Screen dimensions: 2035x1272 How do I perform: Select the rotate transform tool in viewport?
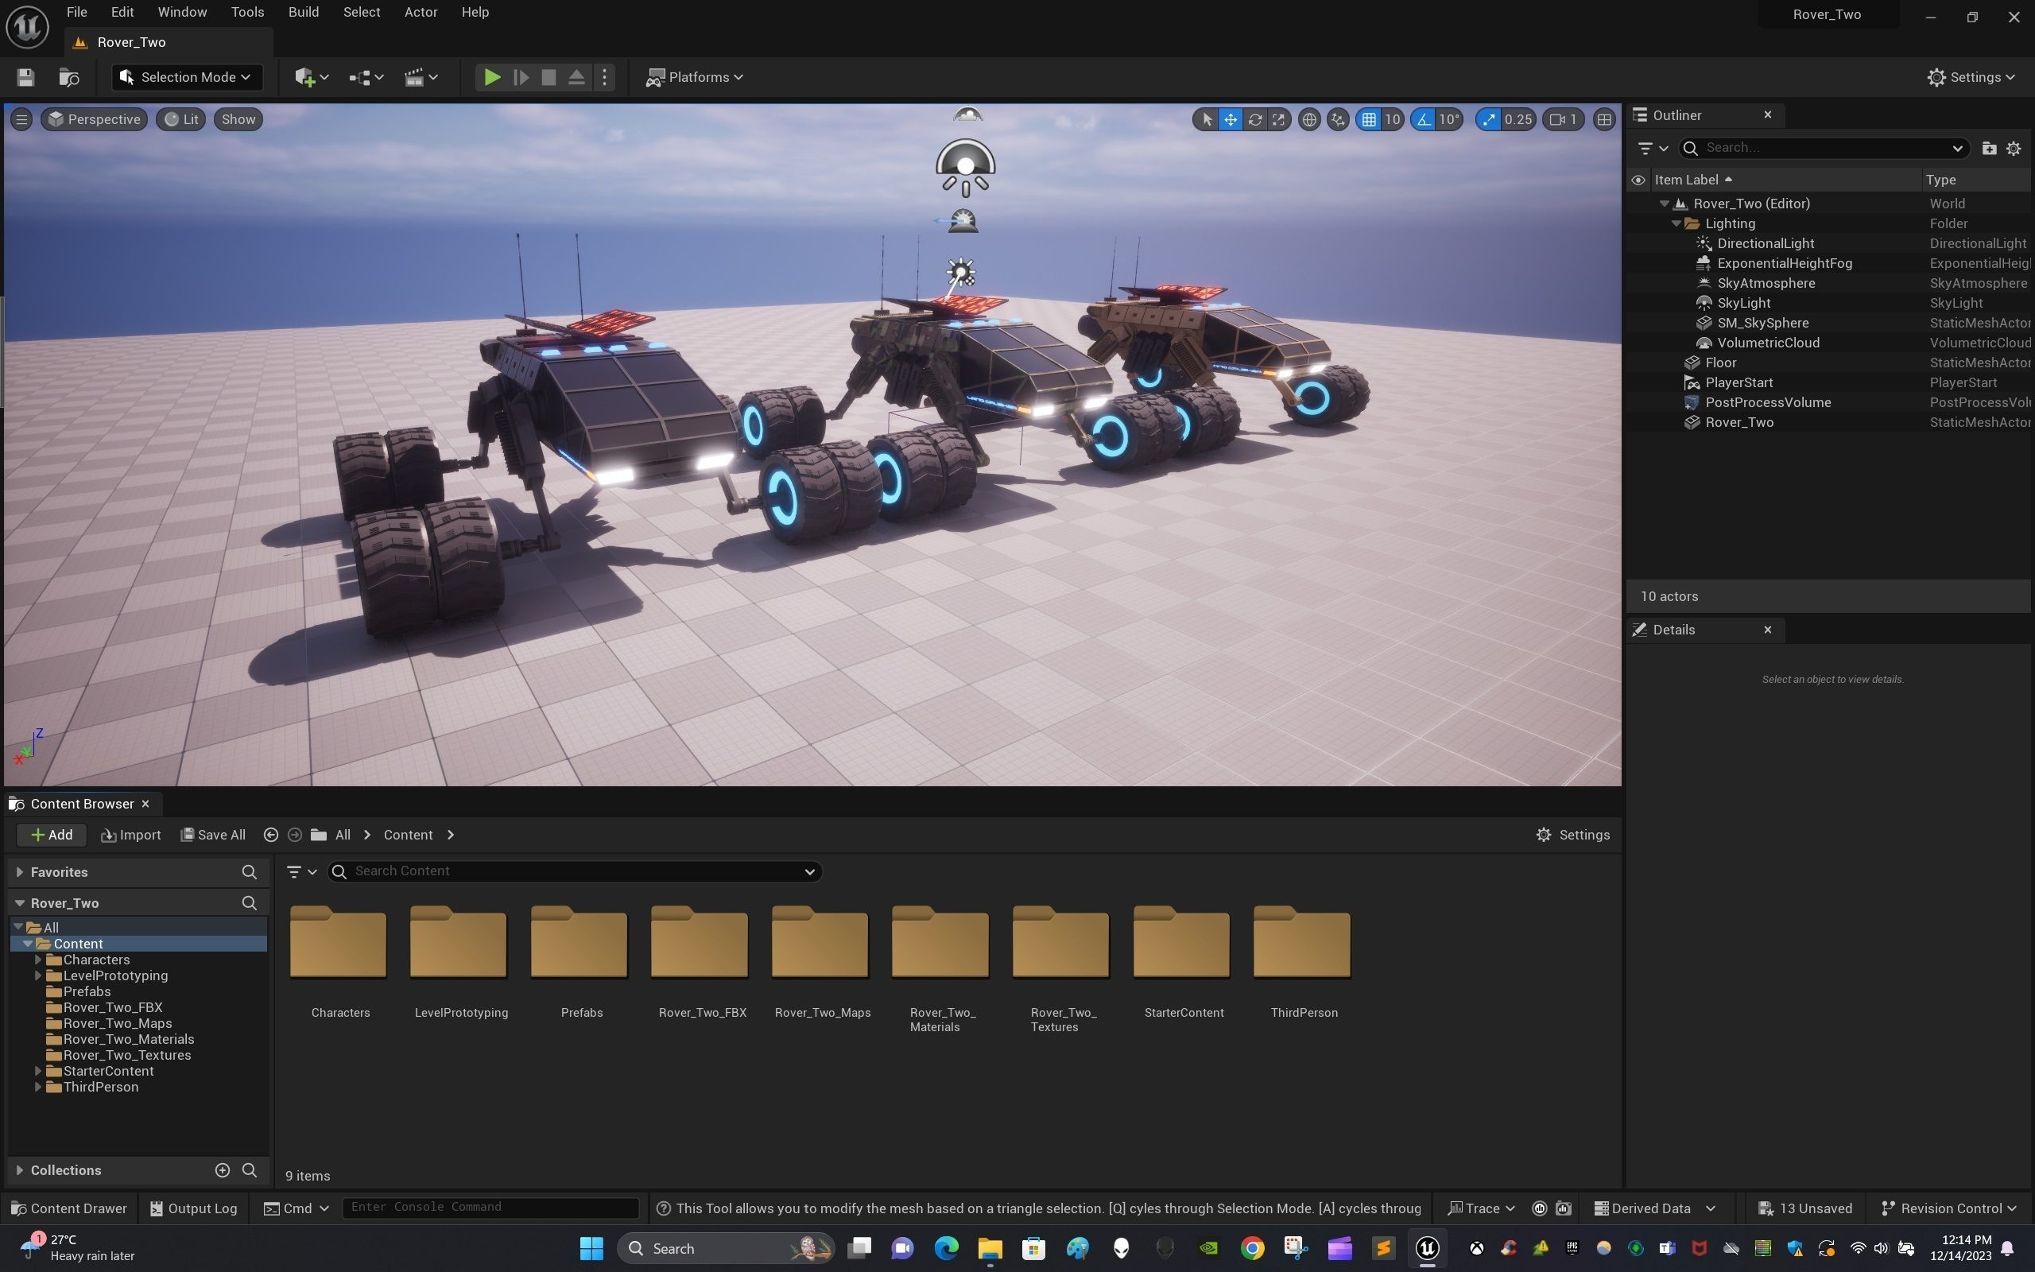1254,119
